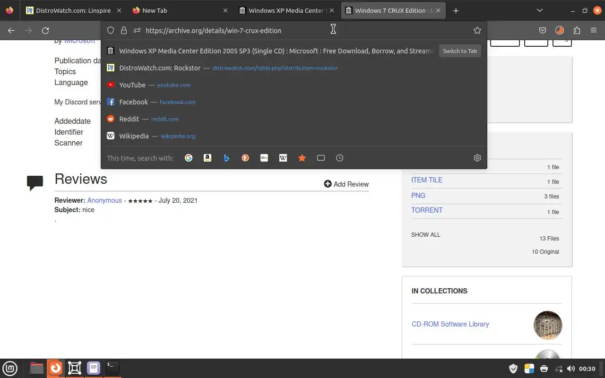Open a new tab with plus button
The width and height of the screenshot is (605, 378).
tap(456, 10)
